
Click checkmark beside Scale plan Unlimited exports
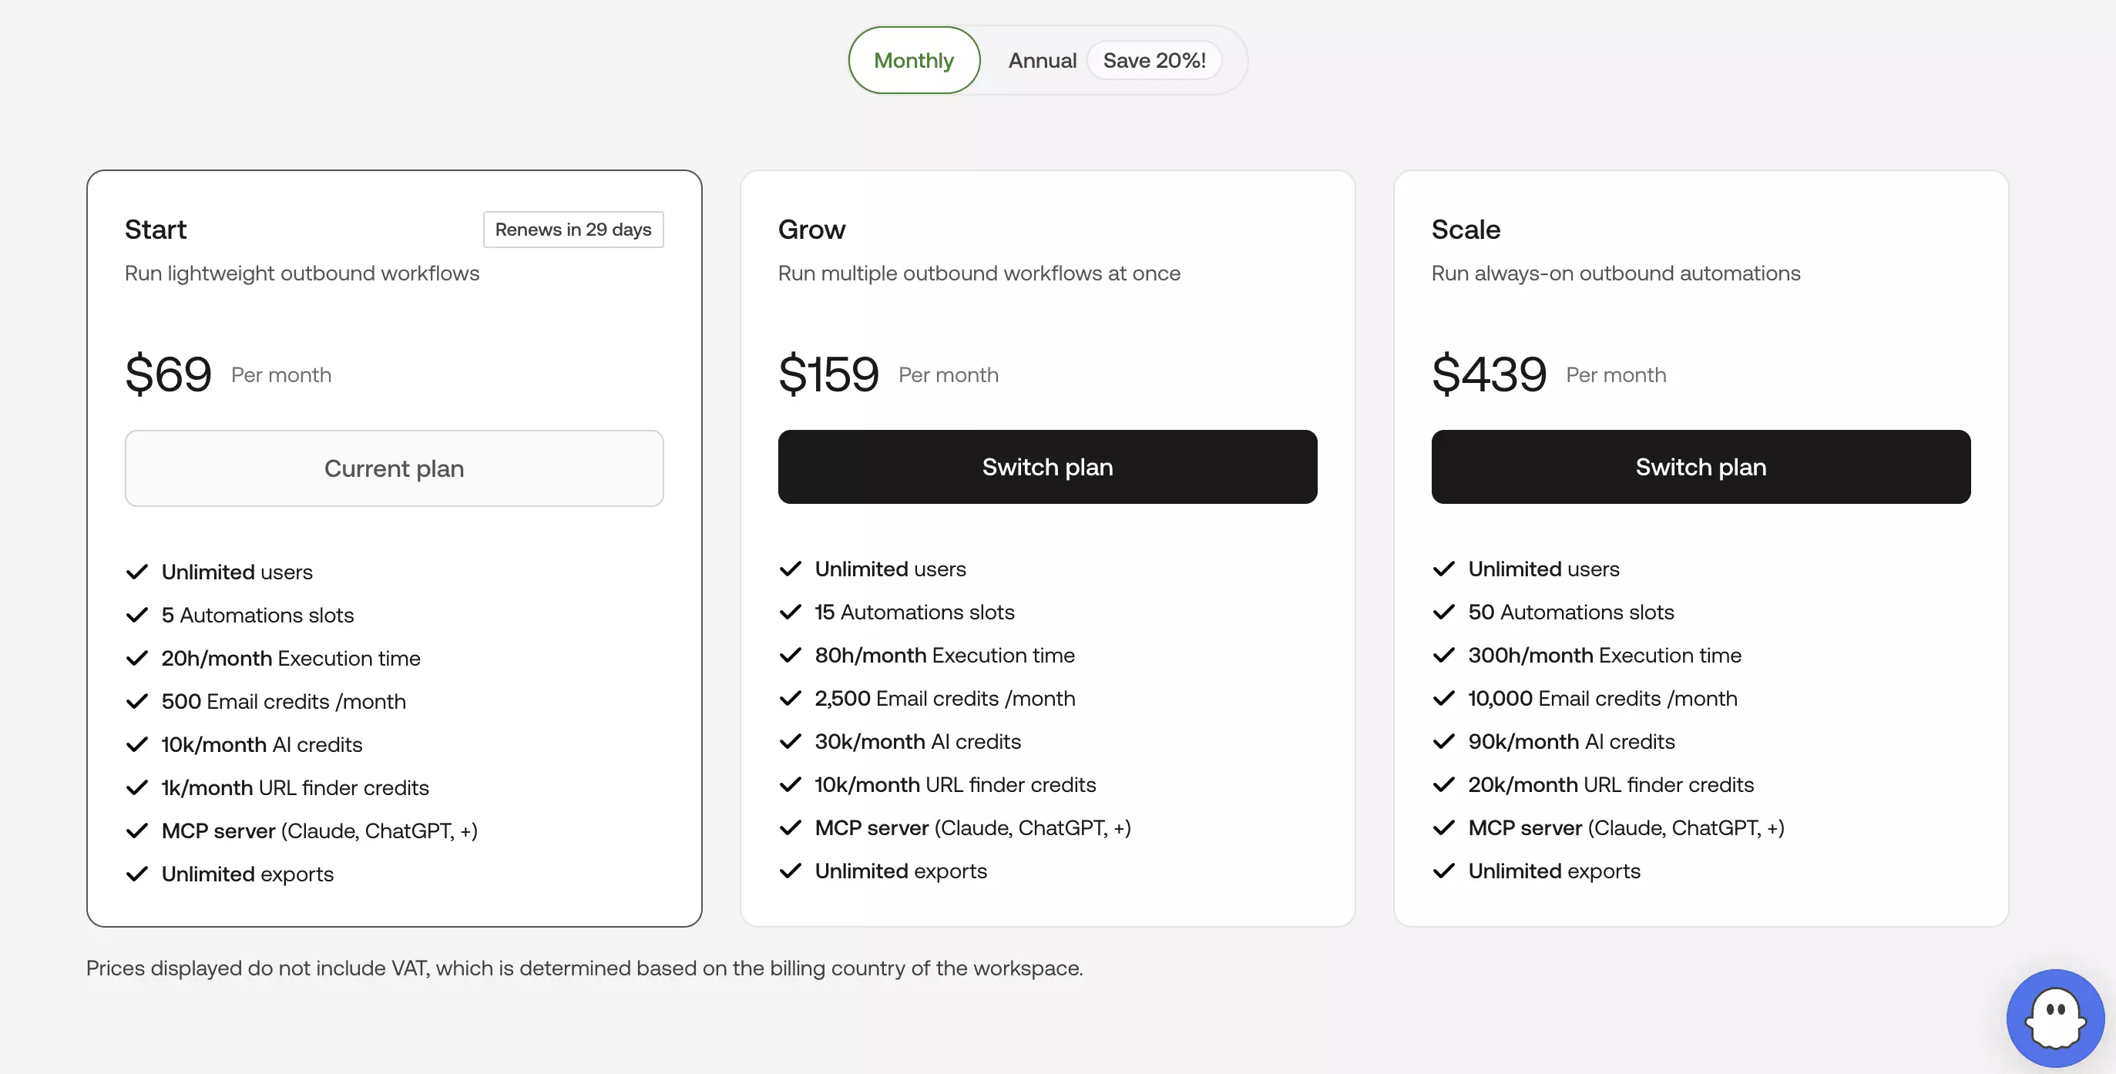click(x=1443, y=871)
